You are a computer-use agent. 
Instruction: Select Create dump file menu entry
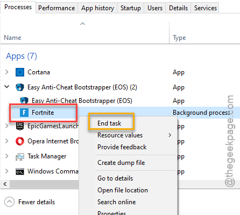tap(128, 163)
